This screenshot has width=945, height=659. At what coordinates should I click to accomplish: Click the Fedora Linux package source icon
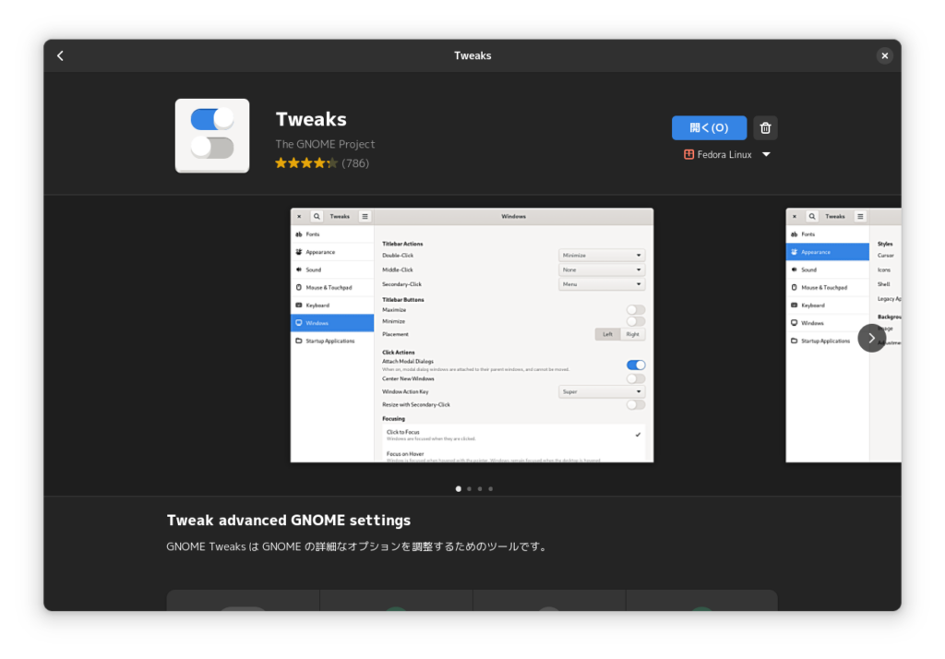(x=688, y=154)
